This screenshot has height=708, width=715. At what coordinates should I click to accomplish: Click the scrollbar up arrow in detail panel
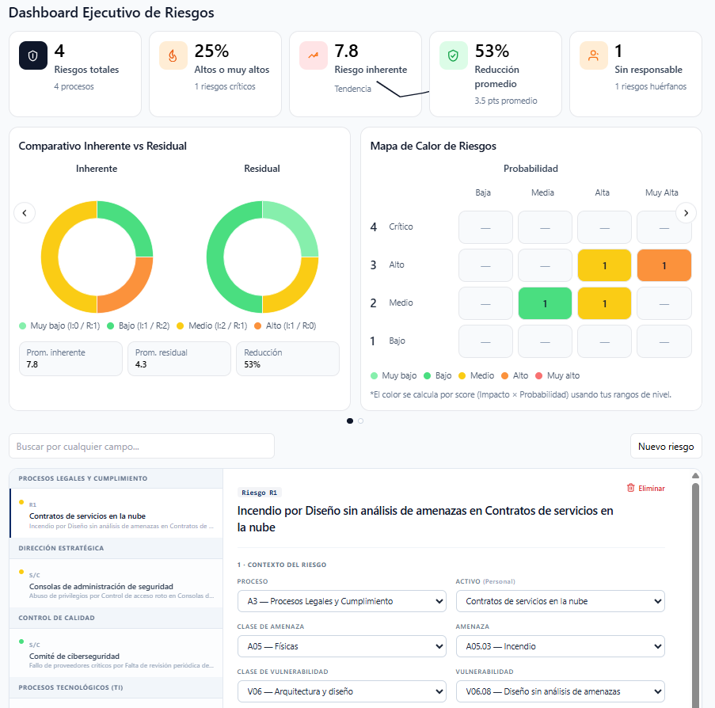pyautogui.click(x=695, y=475)
